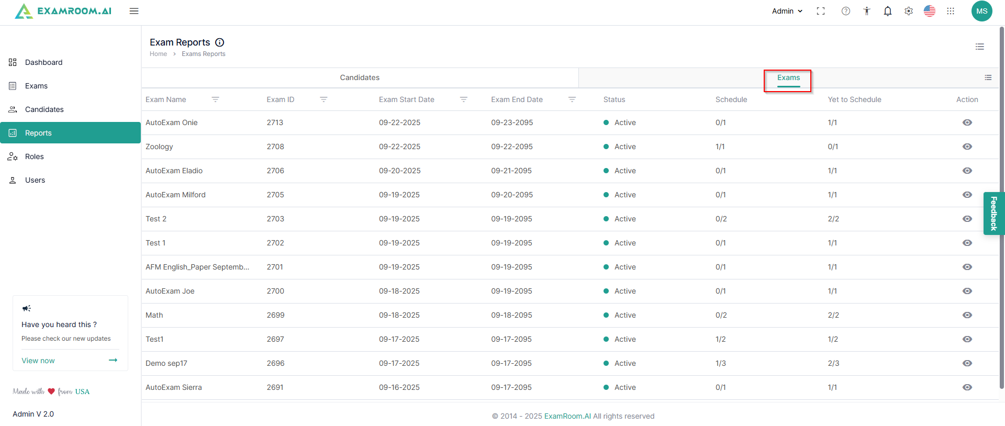
Task: Open the page list menu icon
Action: pos(980,47)
